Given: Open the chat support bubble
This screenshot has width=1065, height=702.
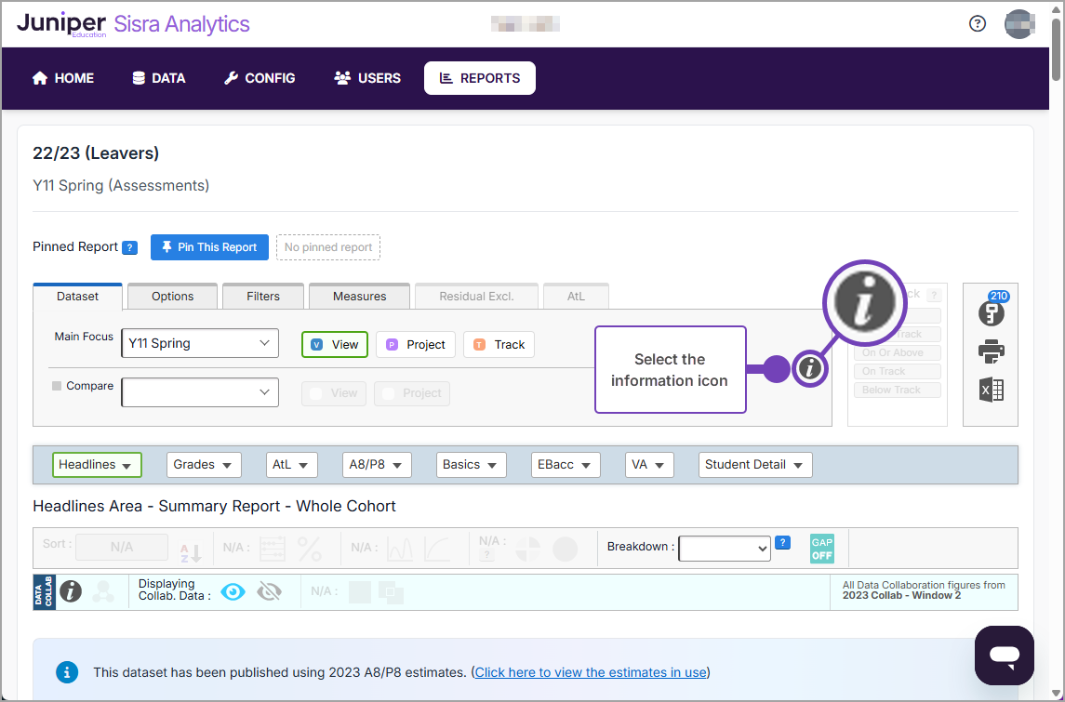Looking at the screenshot, I should coord(1004,655).
